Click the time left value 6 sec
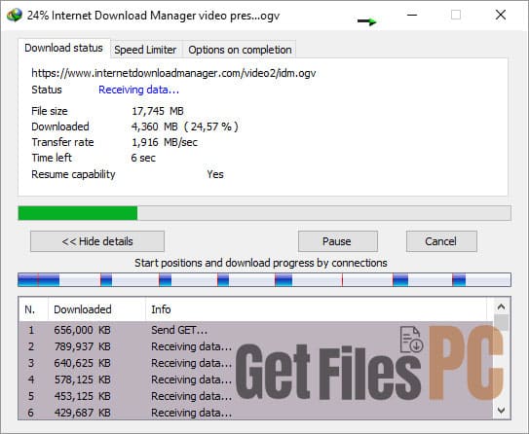The height and width of the screenshot is (434, 529). click(143, 158)
